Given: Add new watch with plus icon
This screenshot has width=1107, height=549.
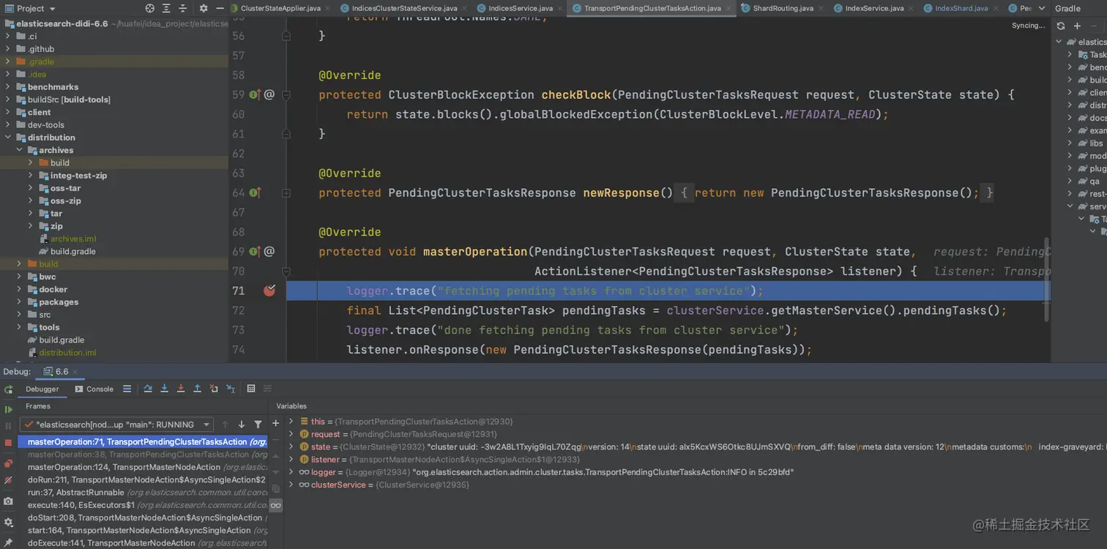Looking at the screenshot, I should (x=275, y=423).
